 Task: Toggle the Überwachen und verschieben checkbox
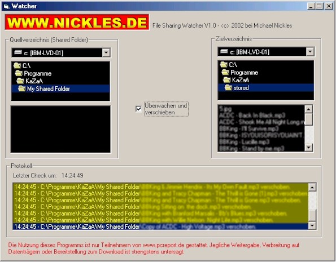tap(139, 109)
